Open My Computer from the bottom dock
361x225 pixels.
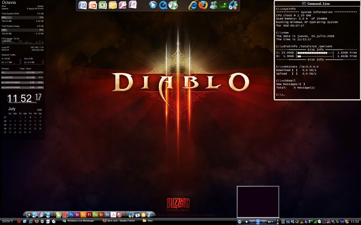[35, 215]
